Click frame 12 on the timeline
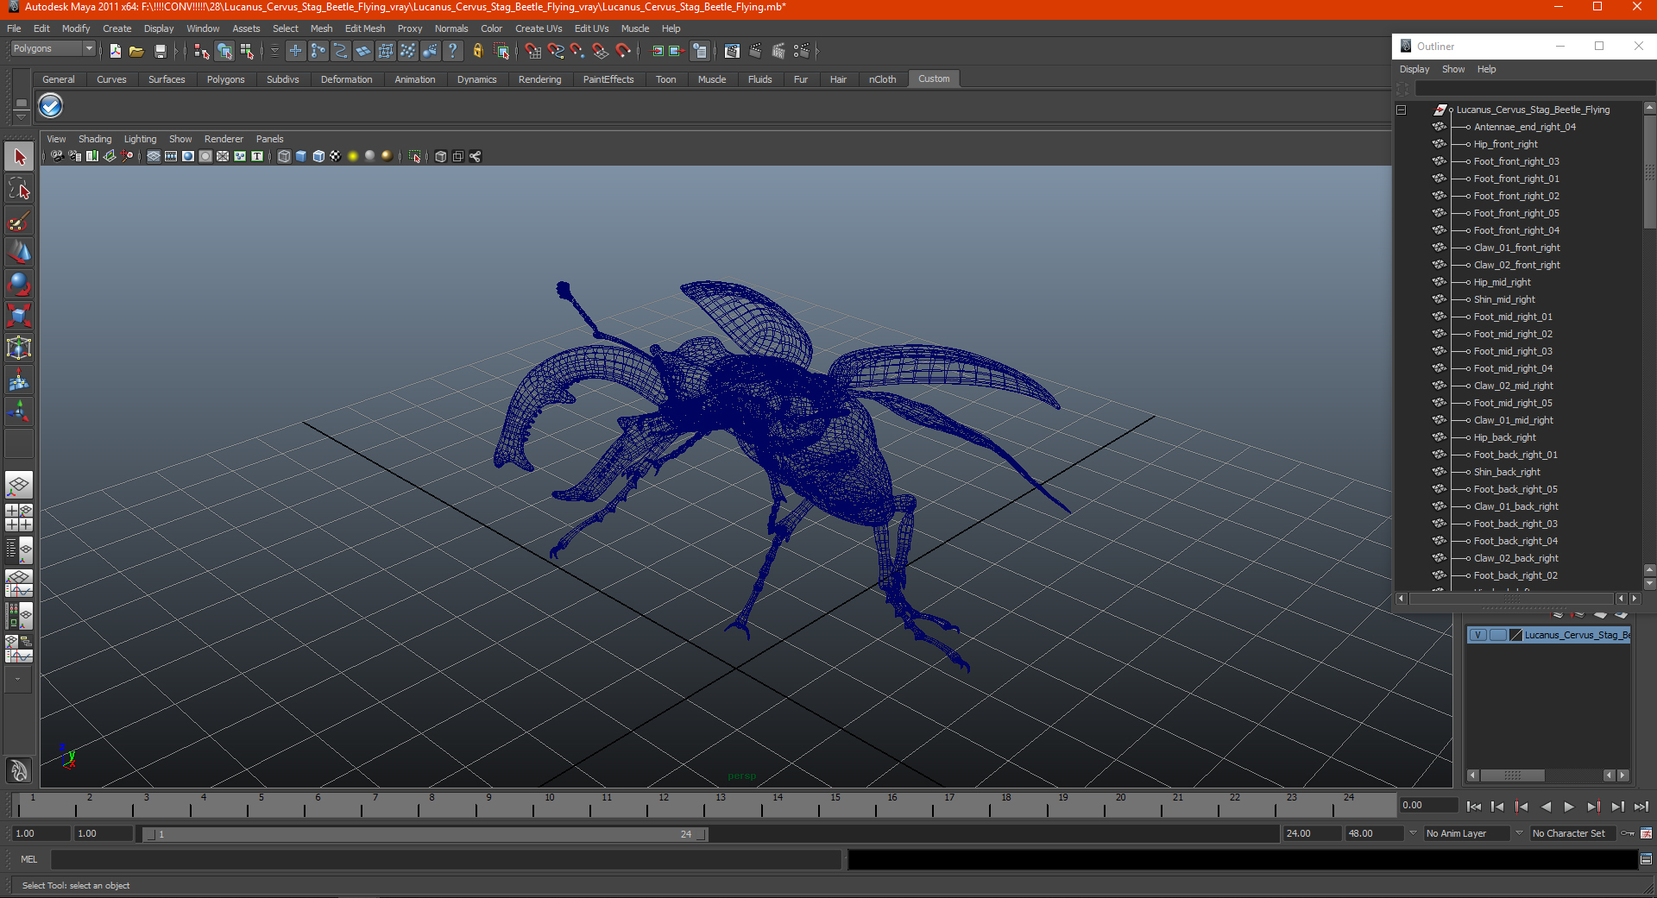This screenshot has height=898, width=1657. [x=663, y=805]
